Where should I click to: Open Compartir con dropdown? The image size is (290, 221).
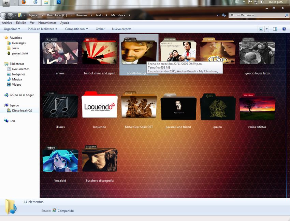pos(76,29)
